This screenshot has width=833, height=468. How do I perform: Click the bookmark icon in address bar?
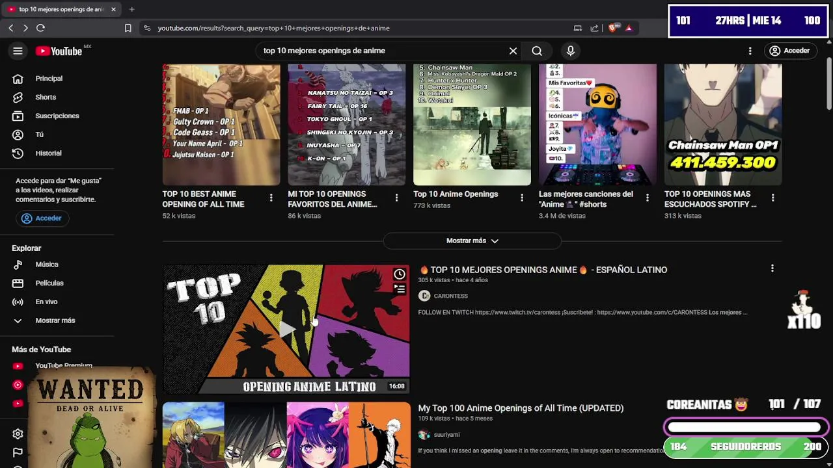tap(128, 28)
